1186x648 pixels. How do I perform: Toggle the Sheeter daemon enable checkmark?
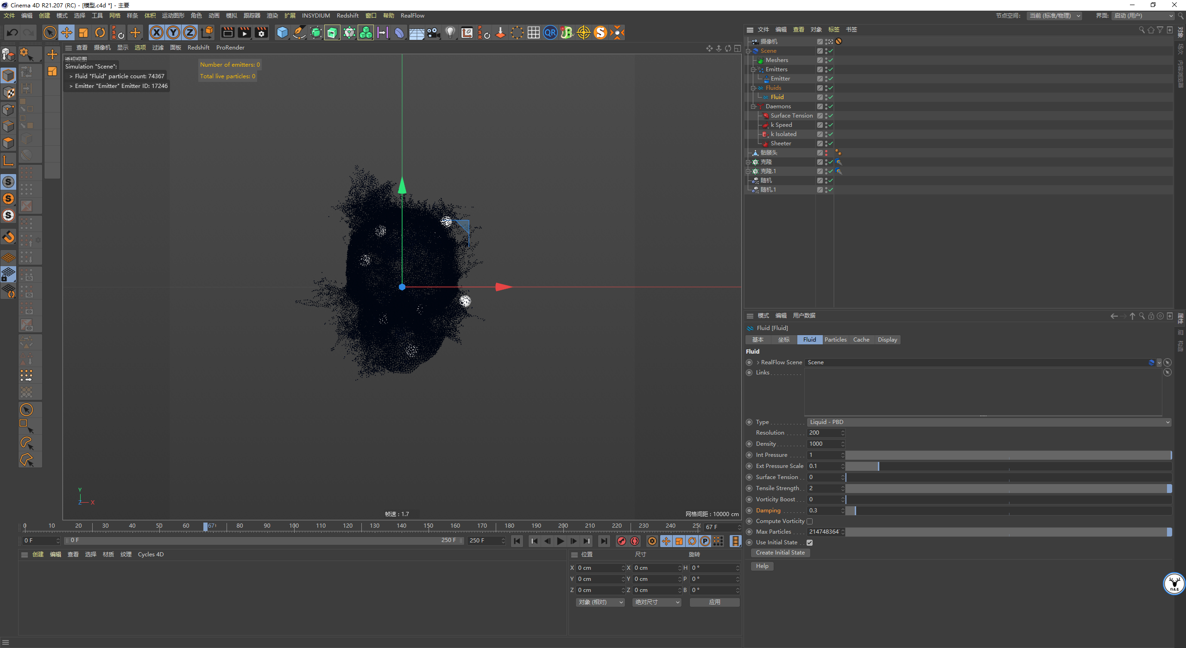click(830, 143)
